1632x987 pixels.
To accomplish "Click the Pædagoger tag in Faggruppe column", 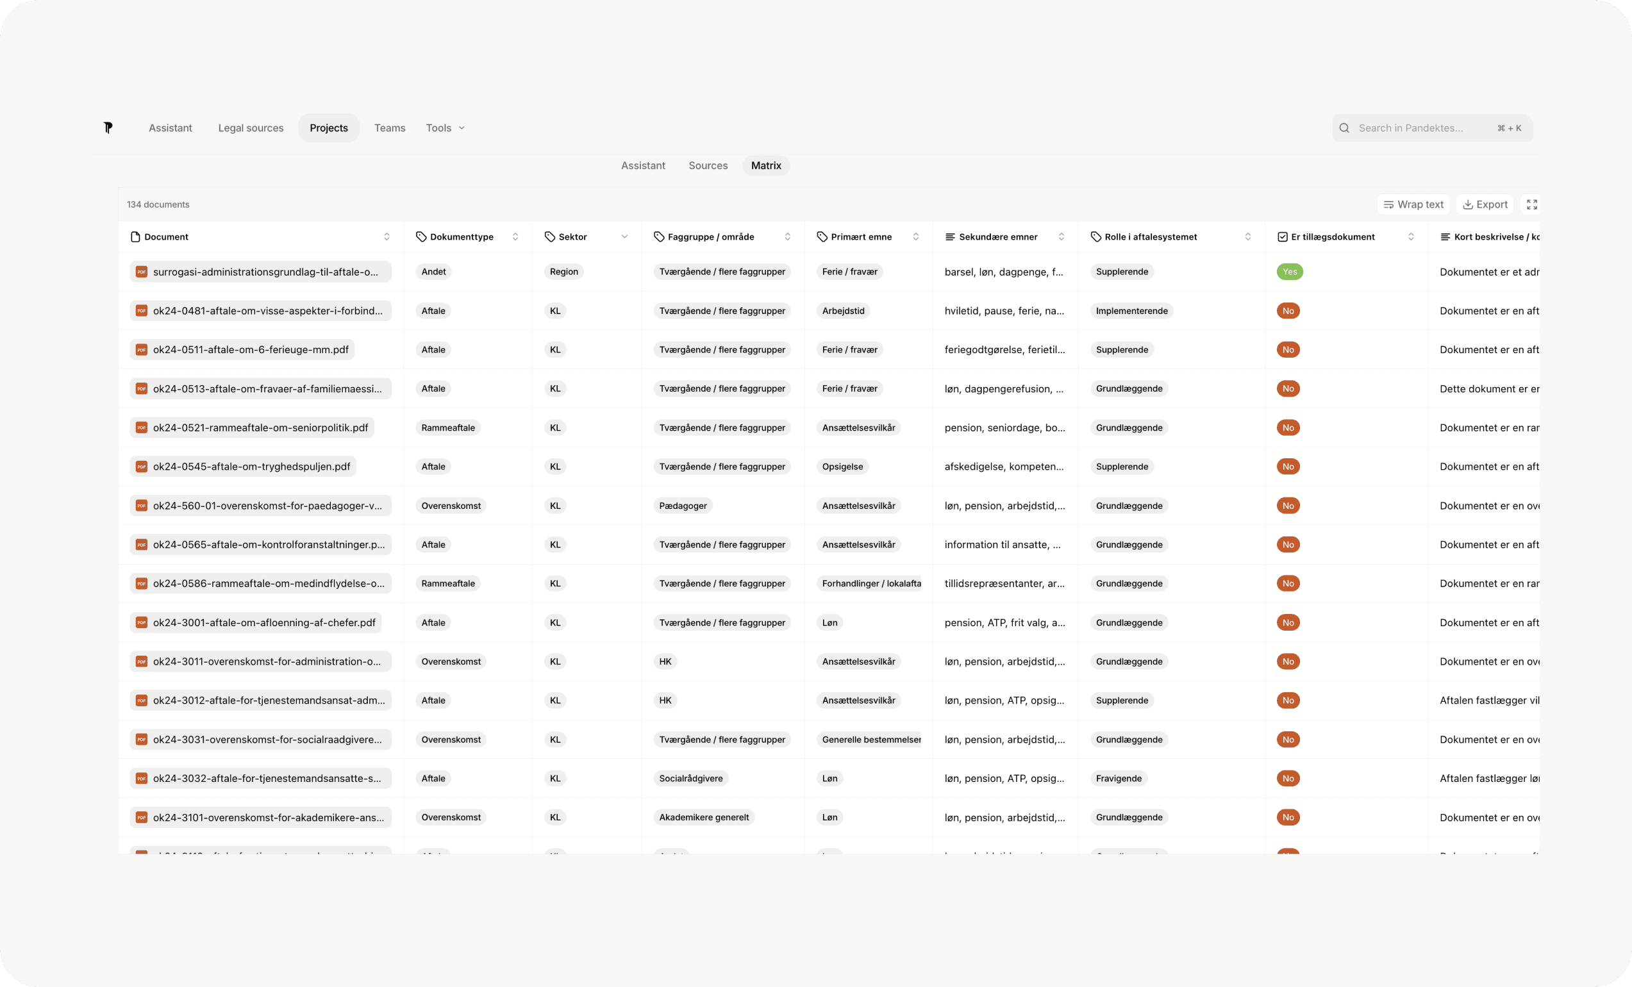I will pos(682,506).
